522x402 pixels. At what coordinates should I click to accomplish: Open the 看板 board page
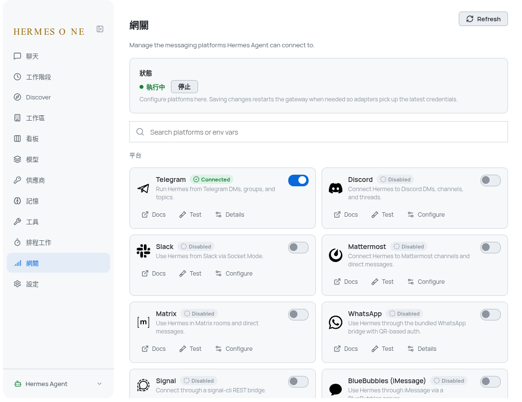58,139
